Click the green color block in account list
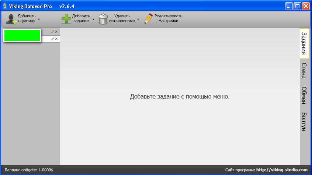Screen dimensions: 312x175 click(x=22, y=35)
